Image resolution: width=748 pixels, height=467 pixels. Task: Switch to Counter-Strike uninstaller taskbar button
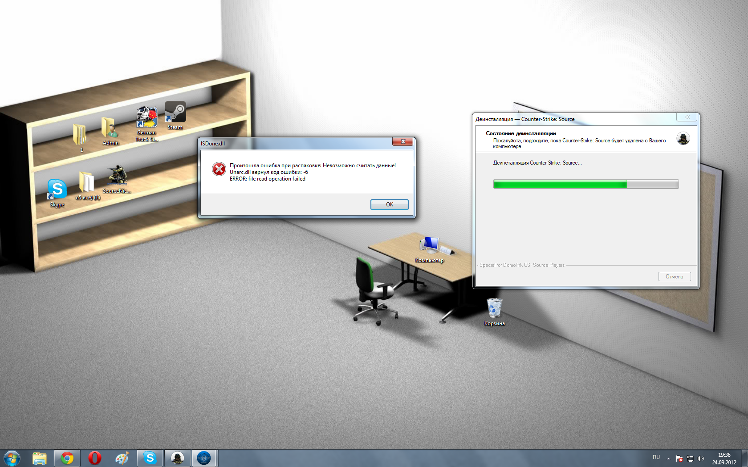coord(177,458)
